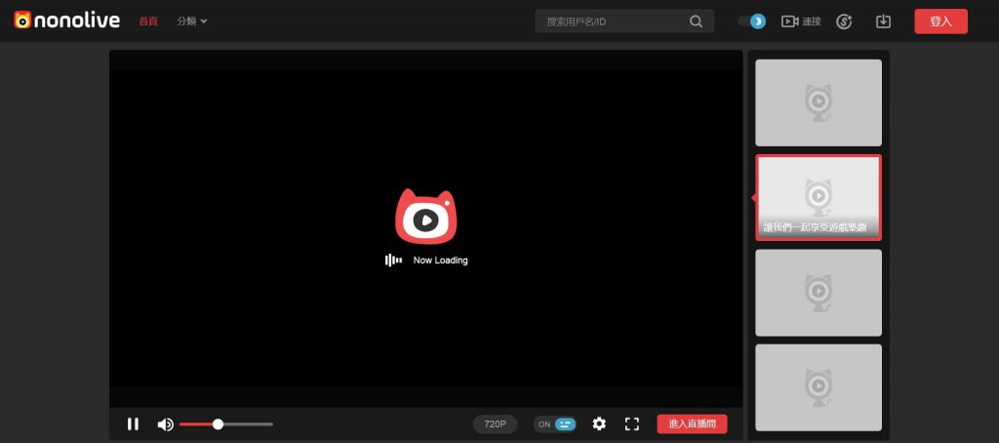
Task: Expand the 分類 category dropdown
Action: point(192,21)
